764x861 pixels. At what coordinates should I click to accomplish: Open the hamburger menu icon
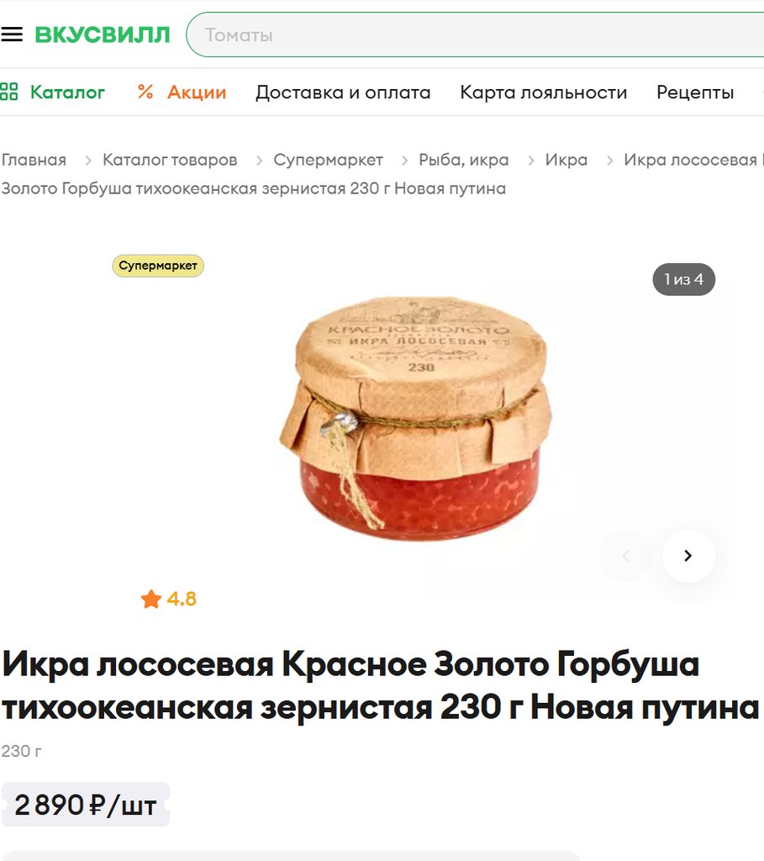point(12,34)
